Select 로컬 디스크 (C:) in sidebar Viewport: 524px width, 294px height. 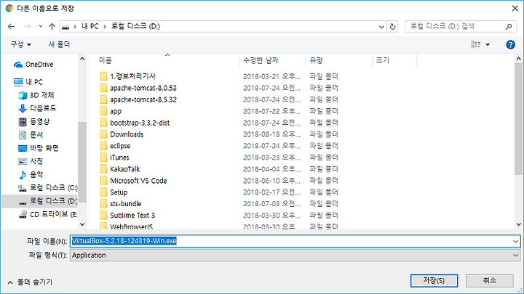(47, 188)
